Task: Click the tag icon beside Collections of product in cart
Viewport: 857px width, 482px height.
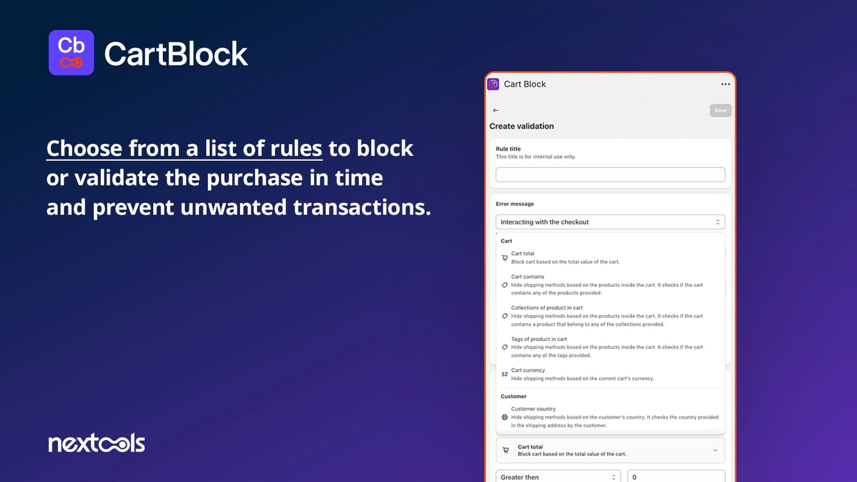Action: click(x=505, y=316)
